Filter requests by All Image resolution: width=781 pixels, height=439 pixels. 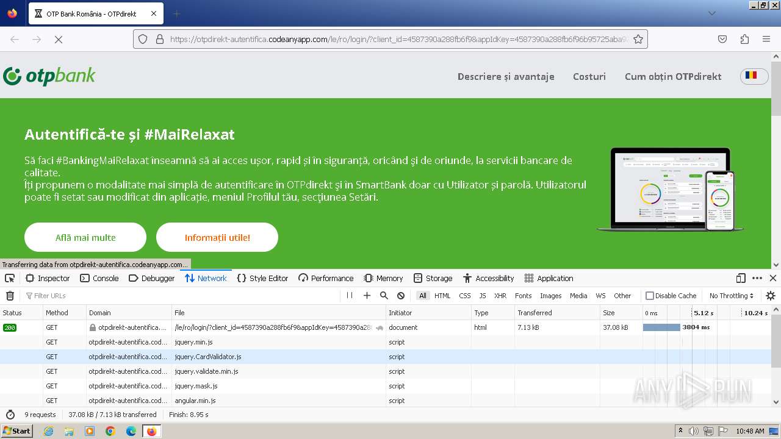tap(422, 296)
